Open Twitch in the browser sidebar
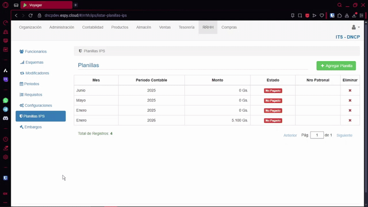Viewport: 368px width, 207px height. click(x=6, y=79)
